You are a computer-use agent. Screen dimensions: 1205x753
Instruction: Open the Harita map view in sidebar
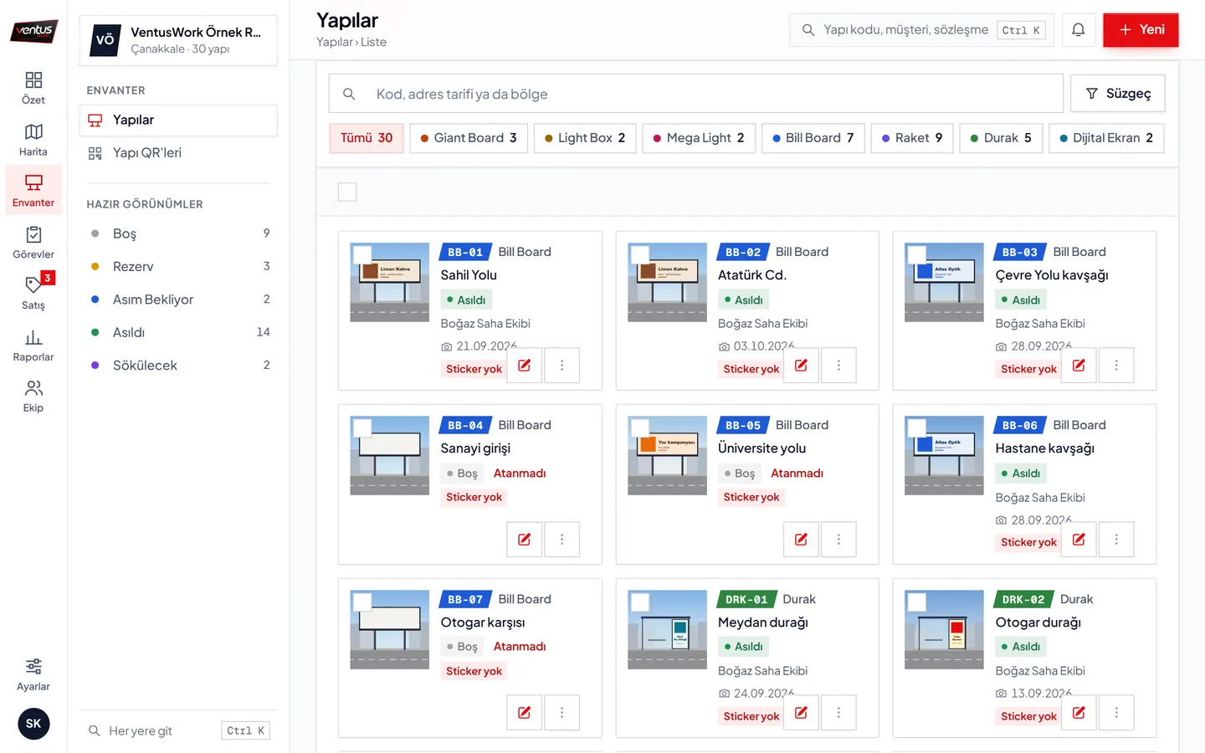pos(33,140)
